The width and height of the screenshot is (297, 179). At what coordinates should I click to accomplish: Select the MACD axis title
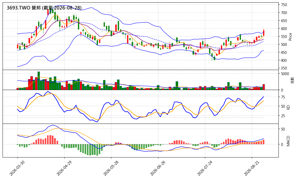[x=288, y=141]
